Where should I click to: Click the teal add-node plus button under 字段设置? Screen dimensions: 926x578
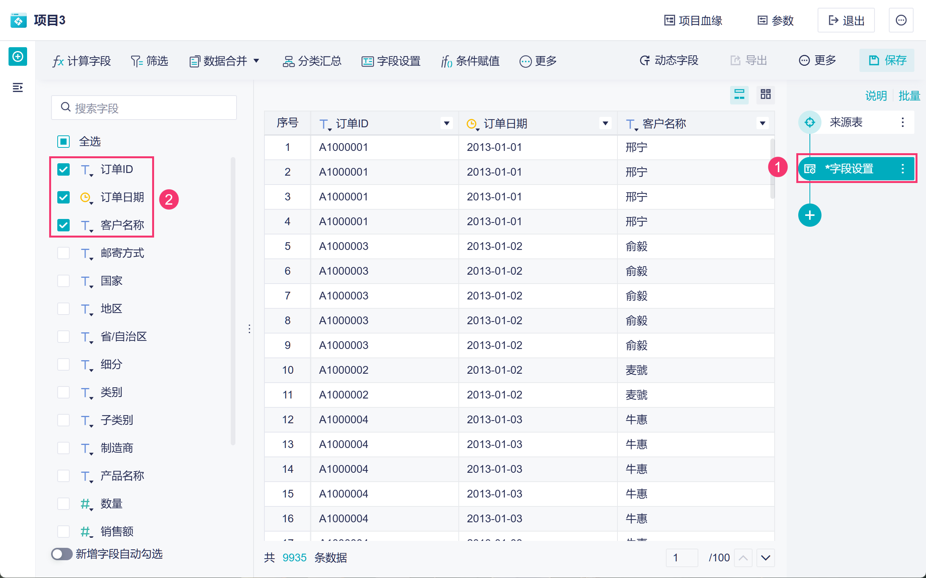coord(809,215)
